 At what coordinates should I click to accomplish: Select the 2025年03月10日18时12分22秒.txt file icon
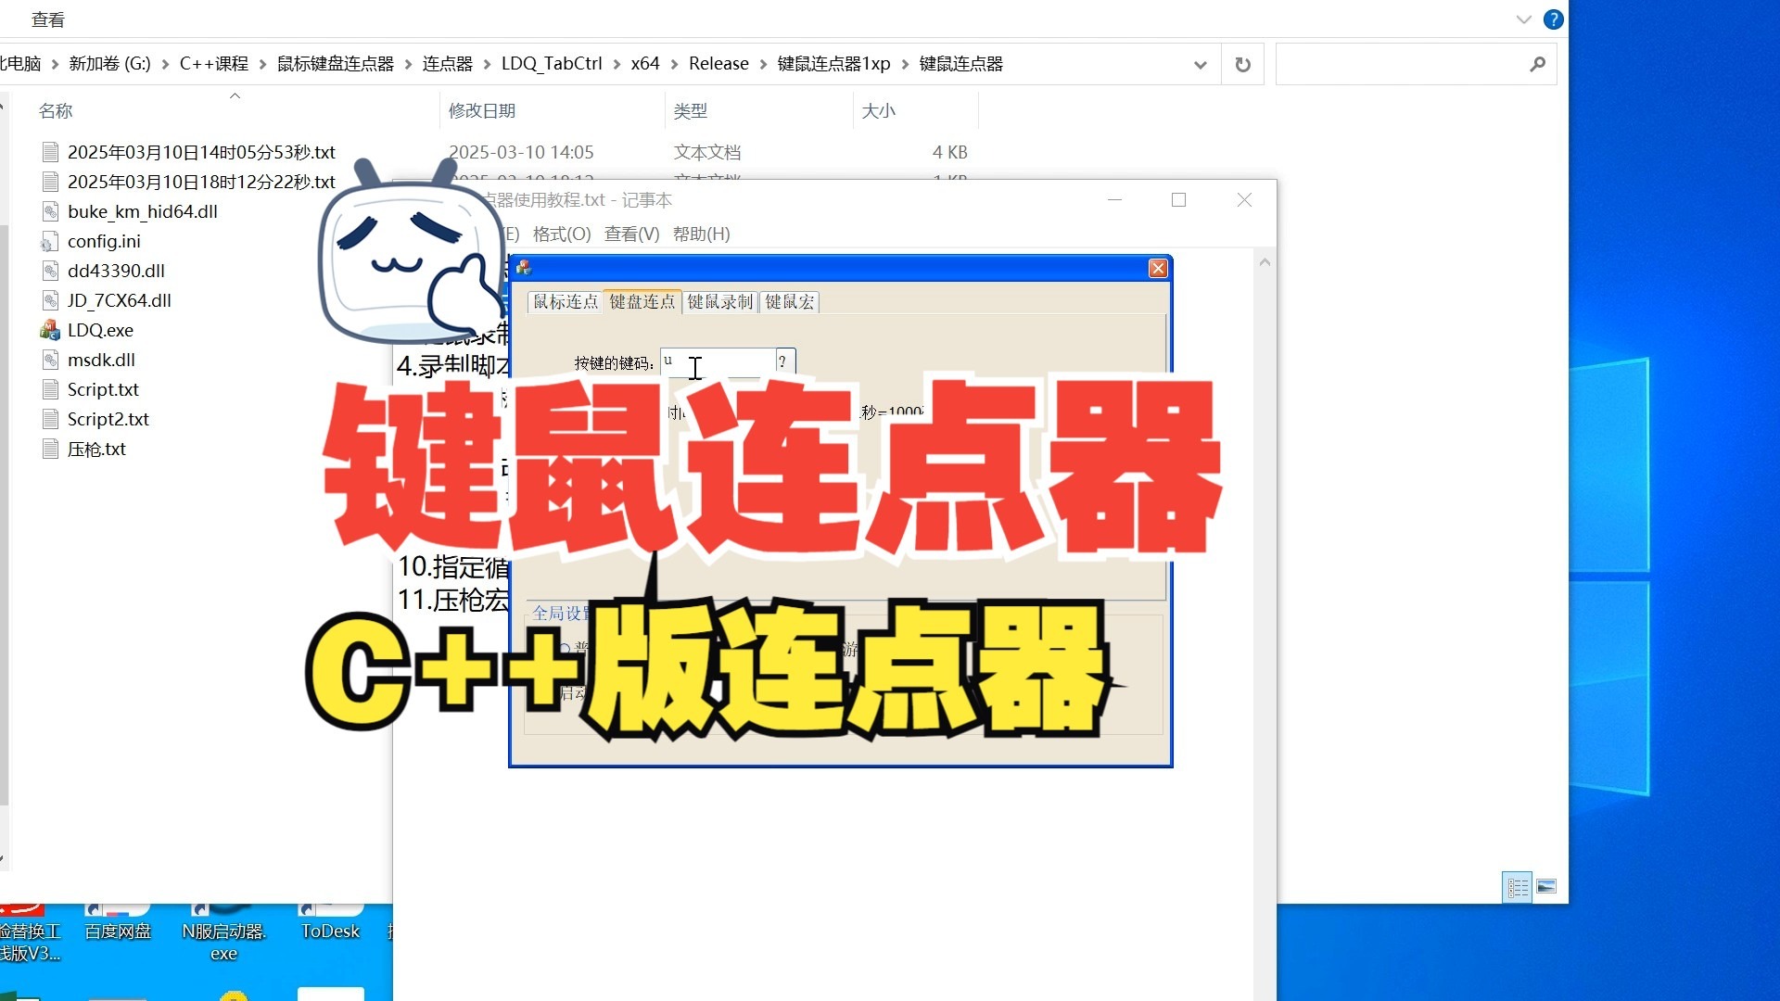pyautogui.click(x=51, y=182)
